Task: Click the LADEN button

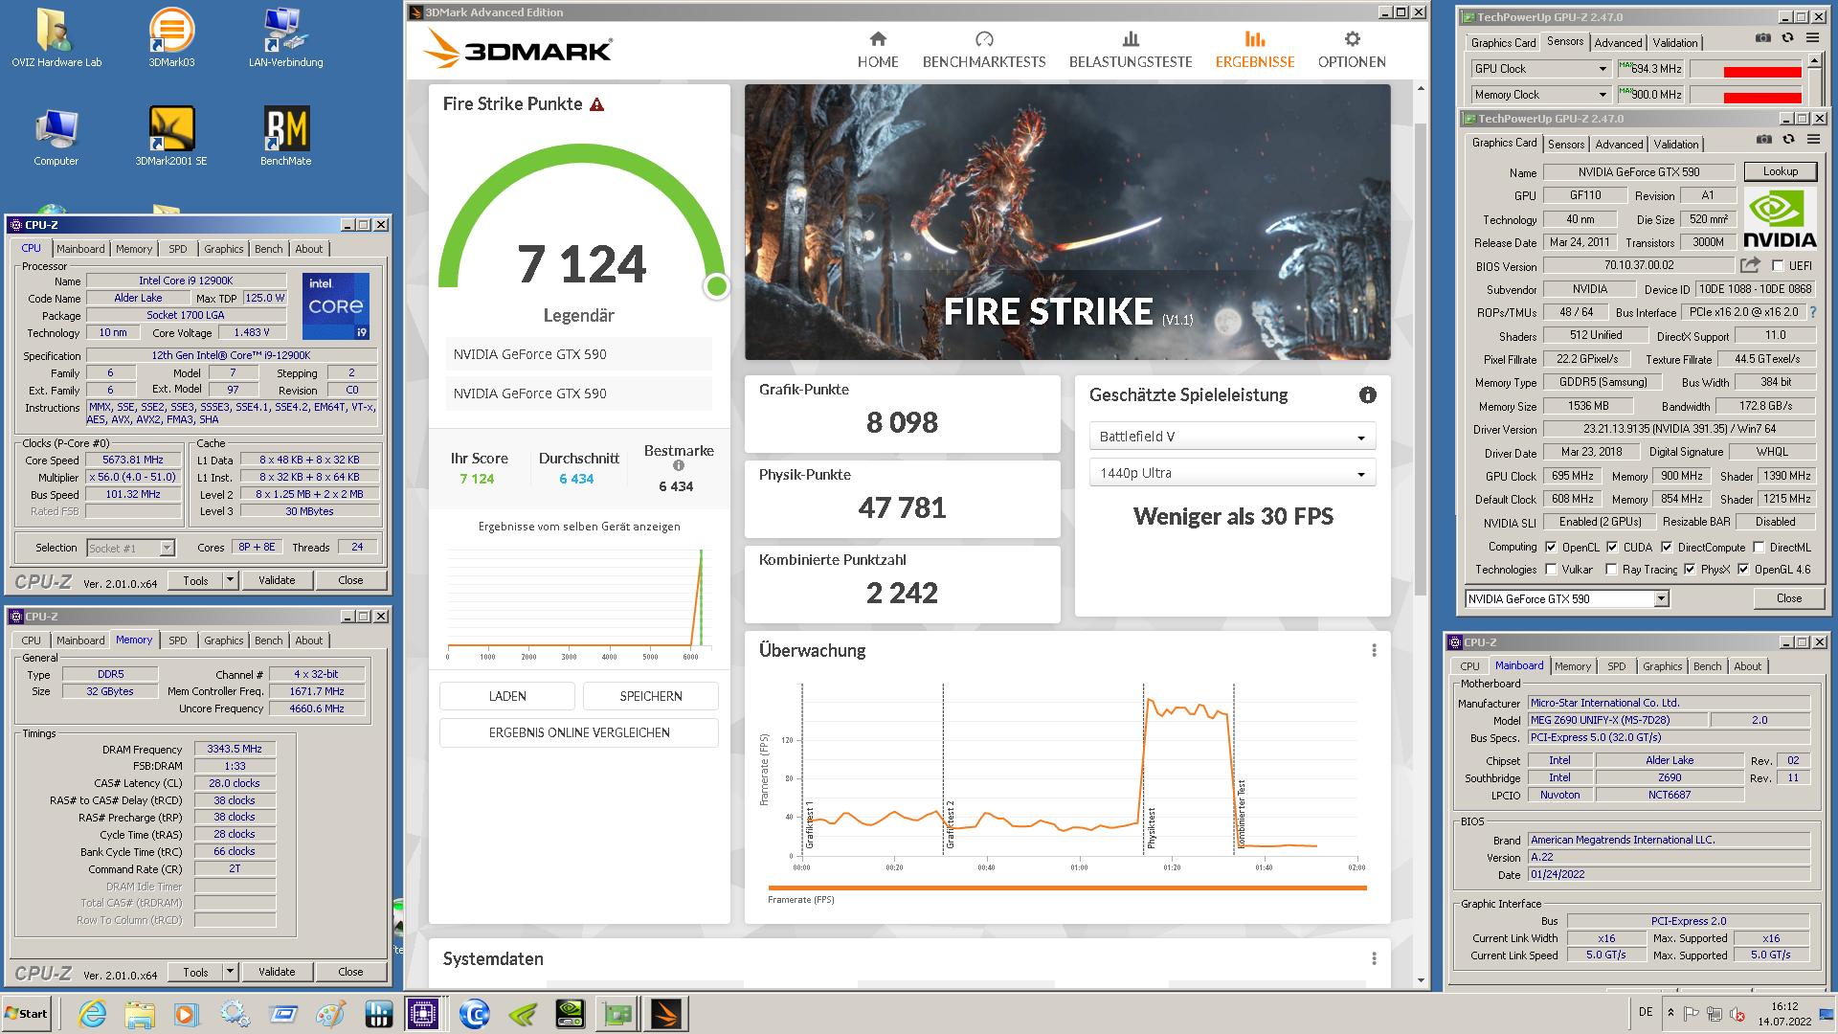Action: click(x=507, y=696)
